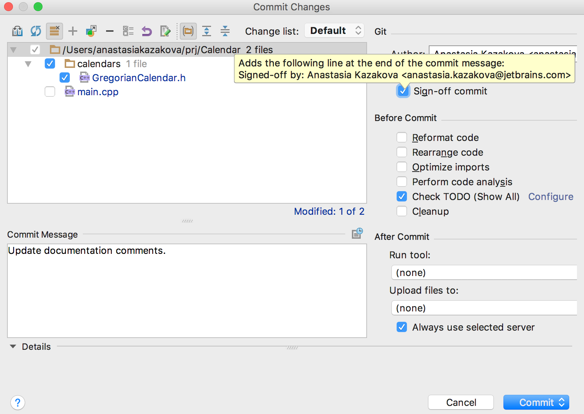
Task: Uncheck Always use selected server
Action: coord(402,327)
